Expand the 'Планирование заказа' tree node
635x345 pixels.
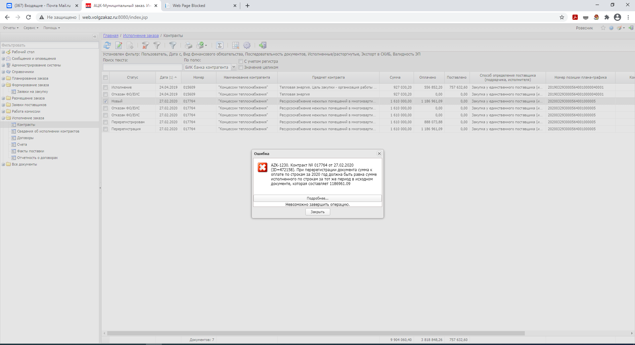pyautogui.click(x=3, y=78)
